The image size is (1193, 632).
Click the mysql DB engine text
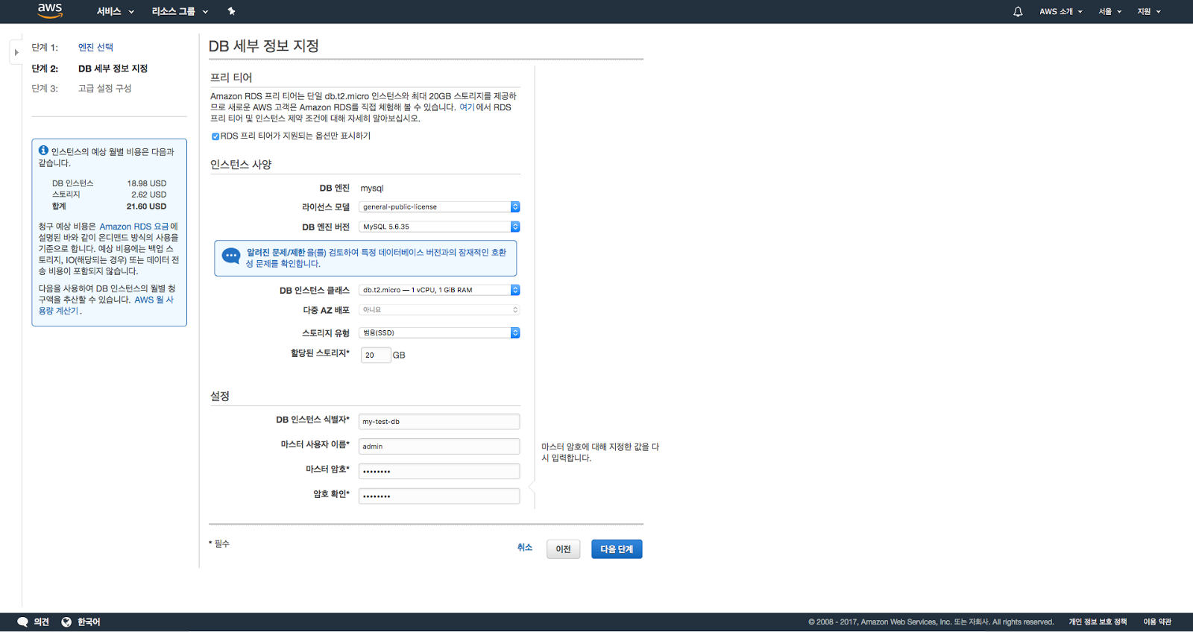pos(372,189)
